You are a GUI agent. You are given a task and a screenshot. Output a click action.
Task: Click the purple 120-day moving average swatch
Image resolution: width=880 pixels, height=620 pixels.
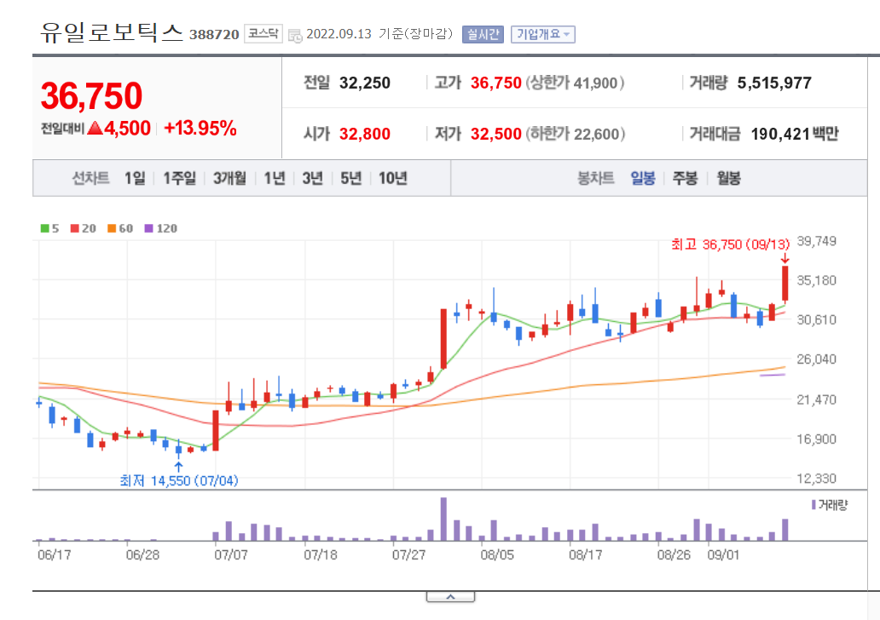(148, 228)
